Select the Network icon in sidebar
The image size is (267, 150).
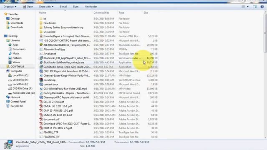pyautogui.click(x=8, y=97)
